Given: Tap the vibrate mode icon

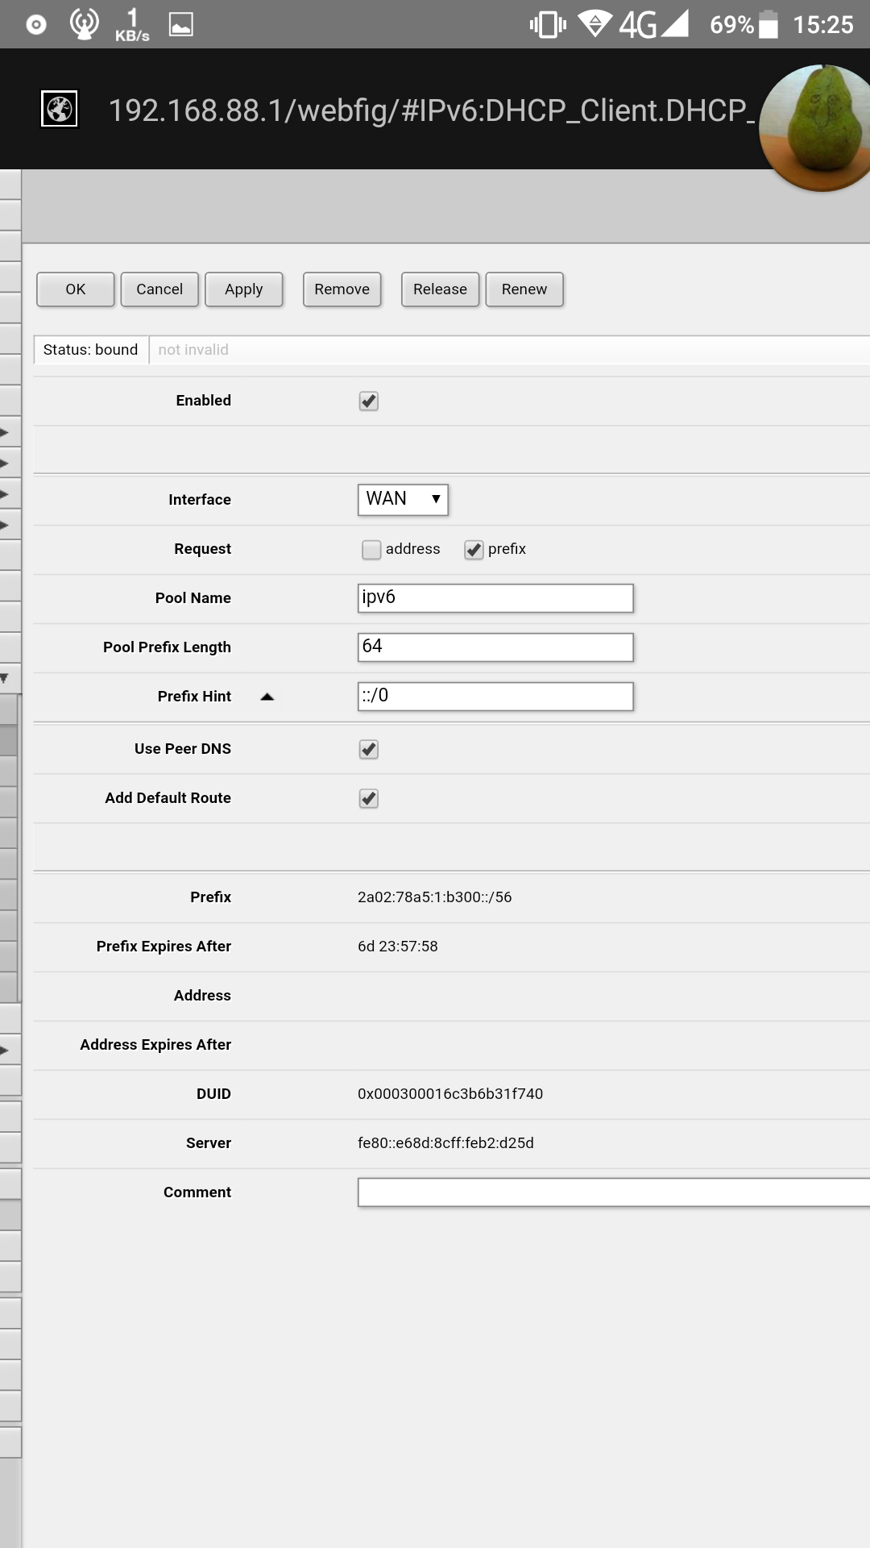Looking at the screenshot, I should click(548, 24).
